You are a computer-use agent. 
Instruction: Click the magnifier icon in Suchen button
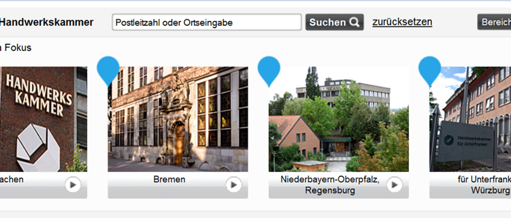pyautogui.click(x=354, y=22)
